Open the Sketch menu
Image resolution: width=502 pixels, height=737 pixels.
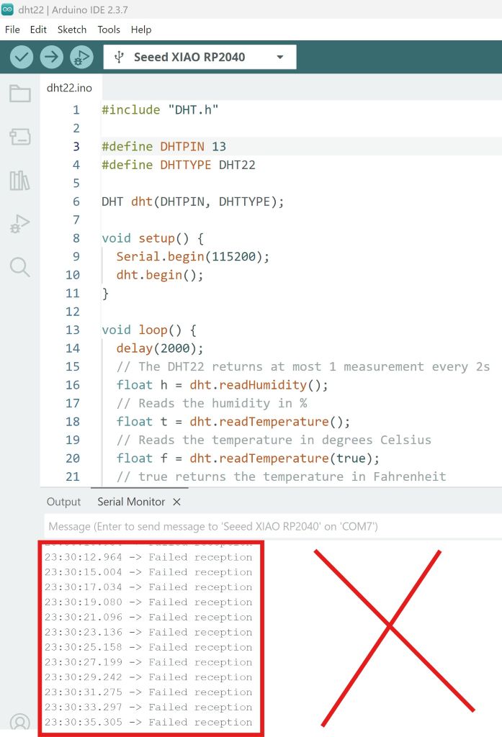[x=72, y=30]
